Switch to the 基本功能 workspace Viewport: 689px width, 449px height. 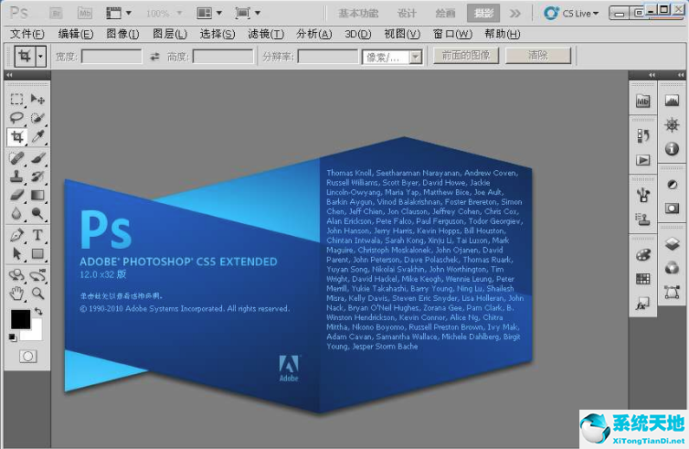pos(358,13)
